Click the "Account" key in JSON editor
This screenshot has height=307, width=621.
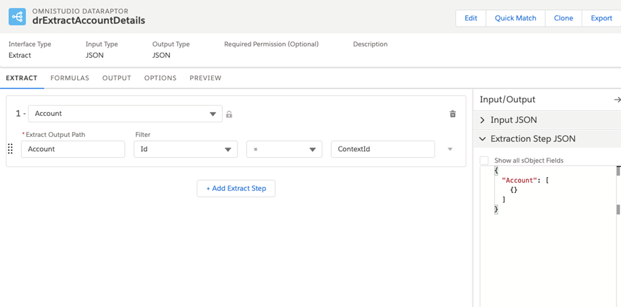point(518,180)
